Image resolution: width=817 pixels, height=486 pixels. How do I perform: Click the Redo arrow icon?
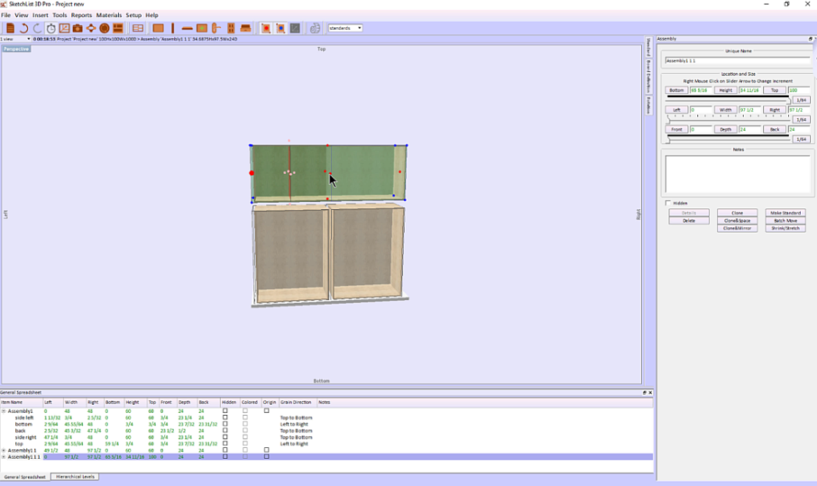coord(37,28)
